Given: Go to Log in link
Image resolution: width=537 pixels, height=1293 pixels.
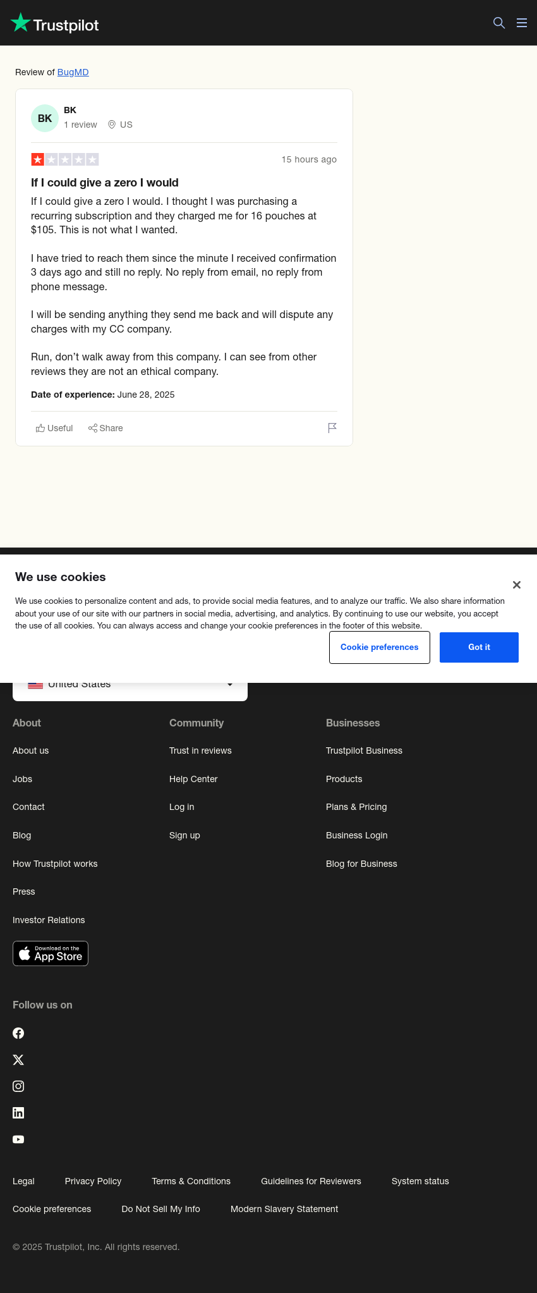Looking at the screenshot, I should [x=182, y=807].
